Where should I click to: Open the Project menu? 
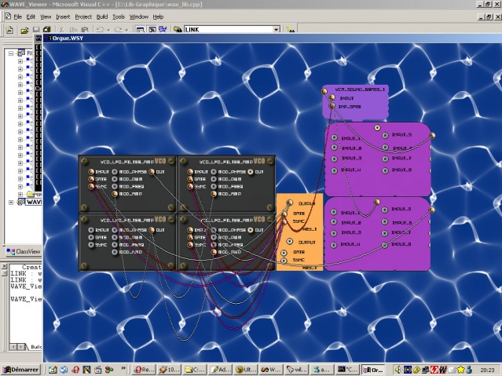(x=83, y=16)
